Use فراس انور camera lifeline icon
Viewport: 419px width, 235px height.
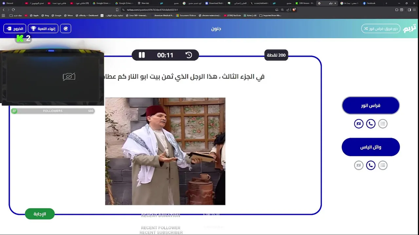[359, 124]
